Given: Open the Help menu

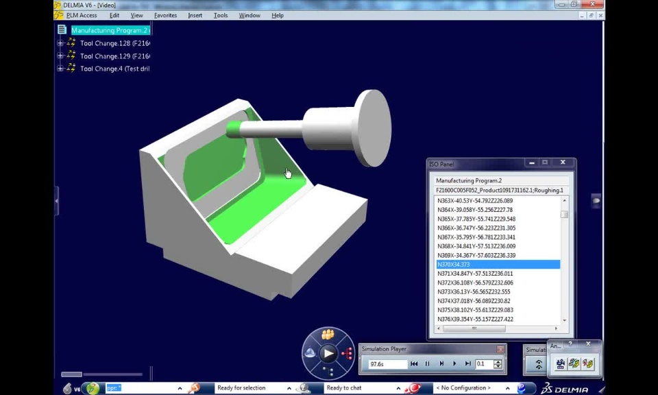Looking at the screenshot, I should coord(278,15).
